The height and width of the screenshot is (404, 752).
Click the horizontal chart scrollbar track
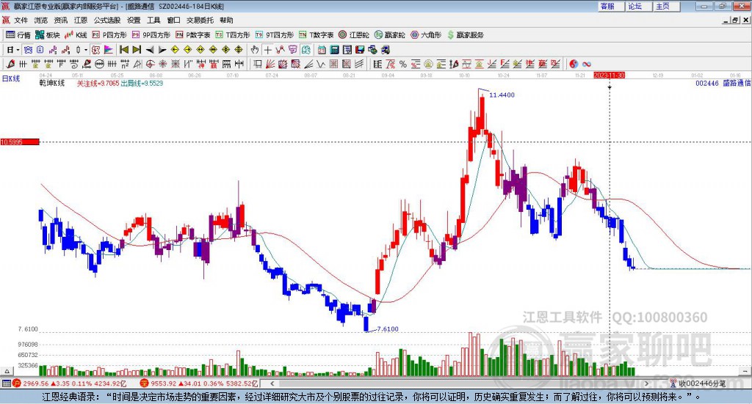(459, 383)
